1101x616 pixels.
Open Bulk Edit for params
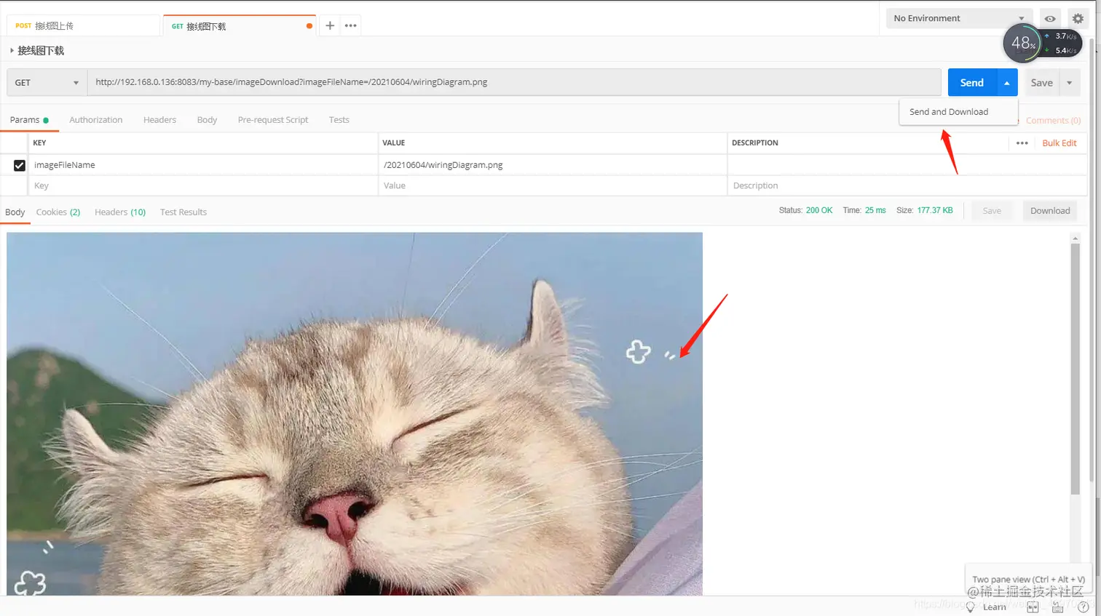1059,143
